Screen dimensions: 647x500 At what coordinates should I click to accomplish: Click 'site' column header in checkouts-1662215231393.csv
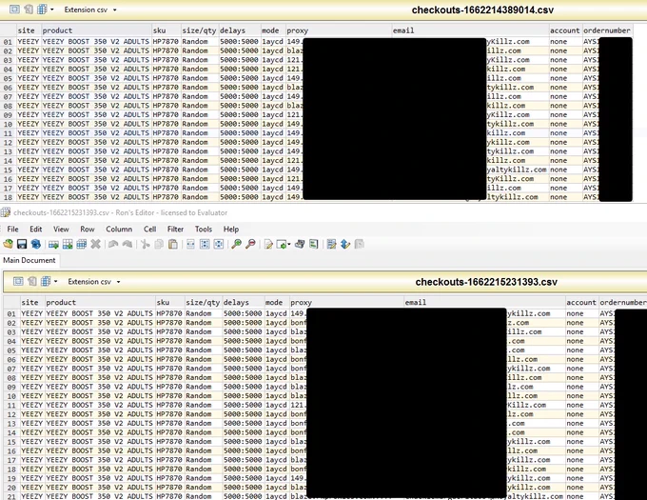32,302
